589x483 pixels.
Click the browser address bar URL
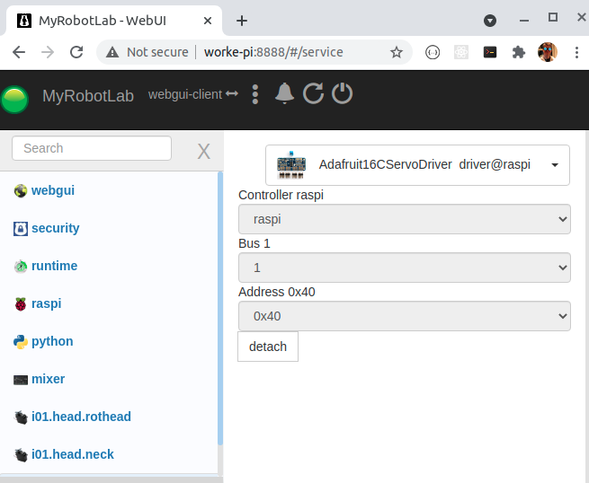click(273, 52)
